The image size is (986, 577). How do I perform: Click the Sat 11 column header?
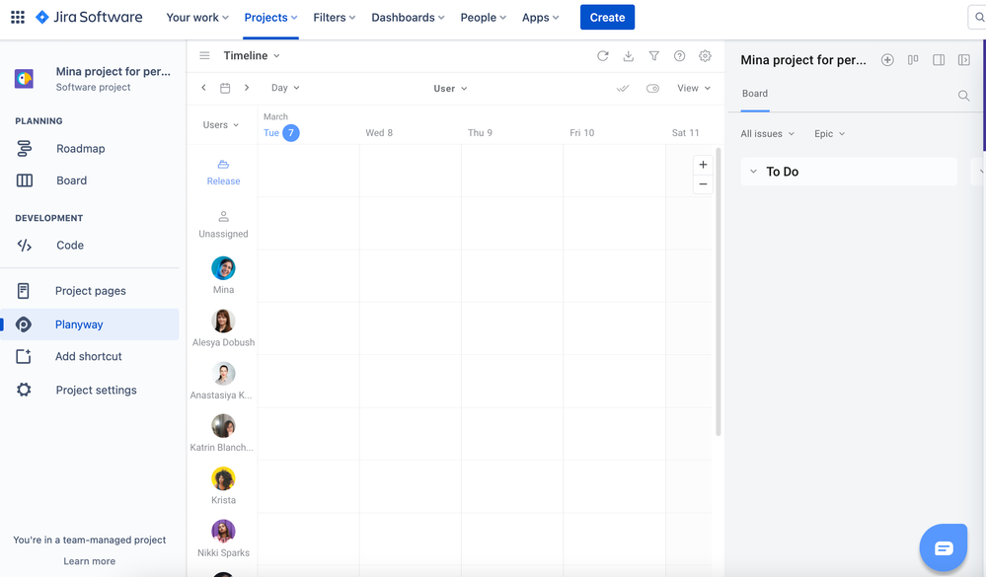[685, 132]
